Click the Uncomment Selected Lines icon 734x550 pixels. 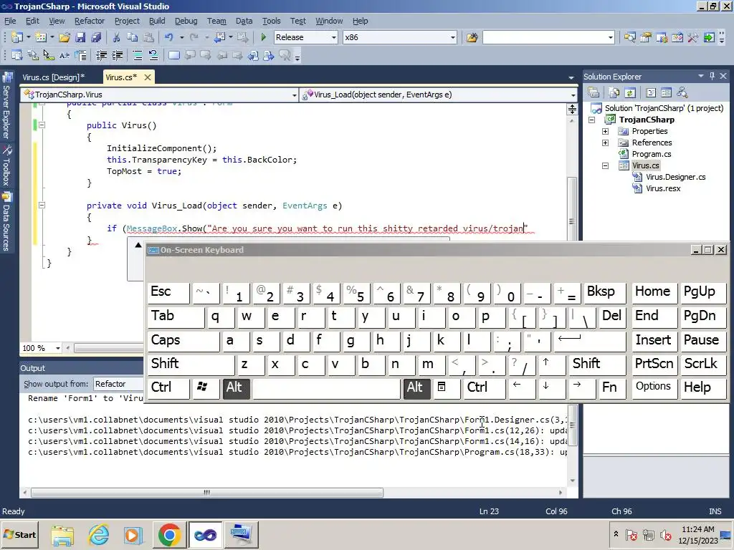pos(153,56)
